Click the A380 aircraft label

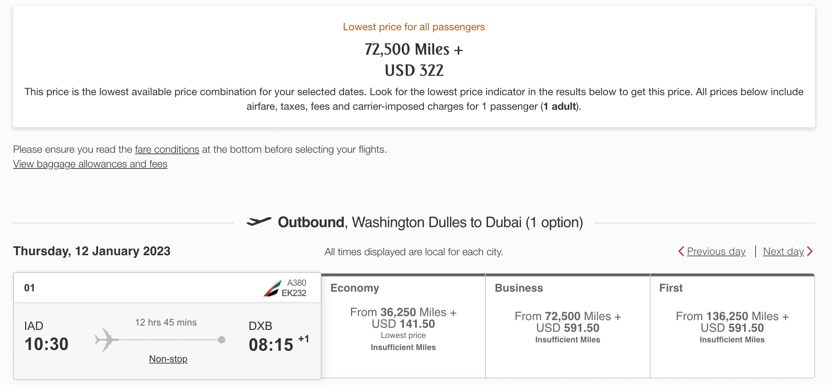click(297, 283)
